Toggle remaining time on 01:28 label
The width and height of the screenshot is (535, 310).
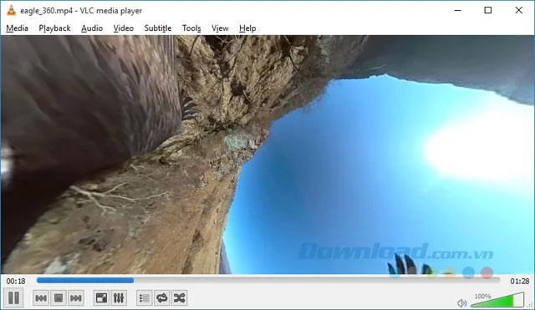click(520, 282)
